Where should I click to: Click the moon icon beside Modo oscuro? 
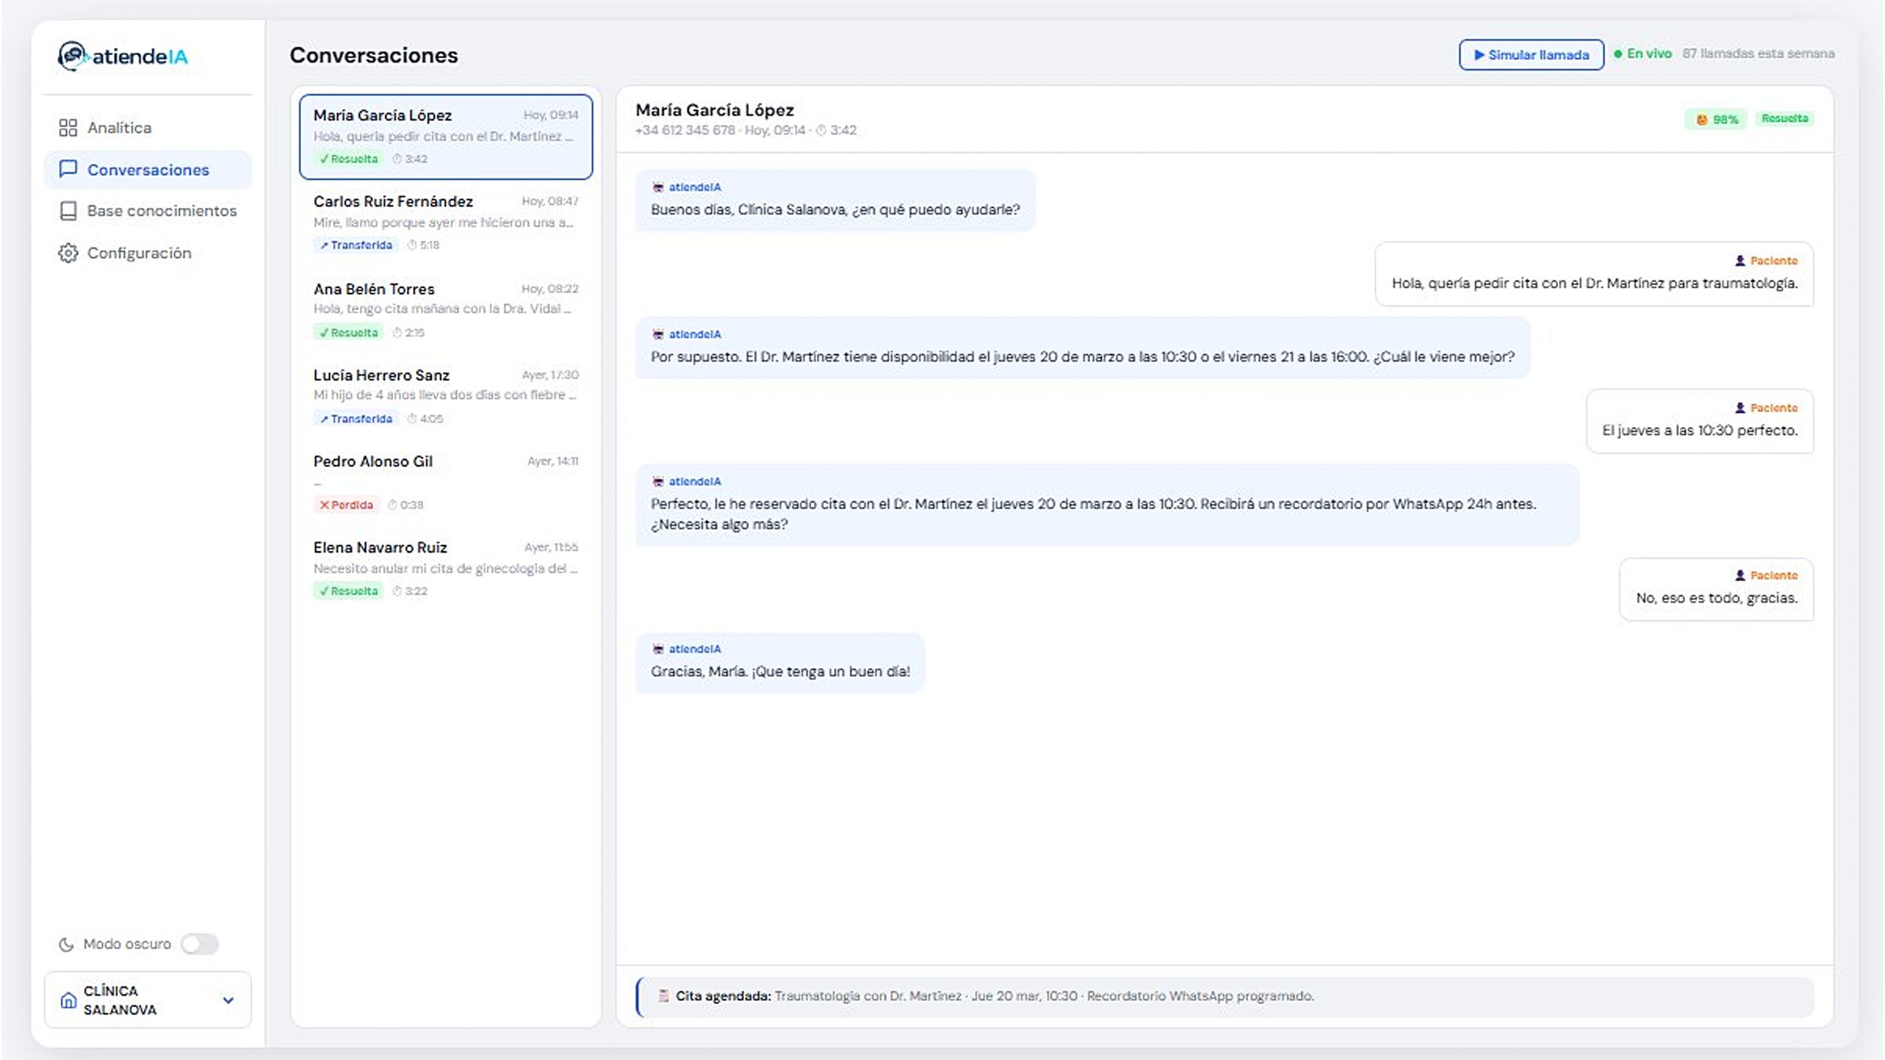(66, 945)
